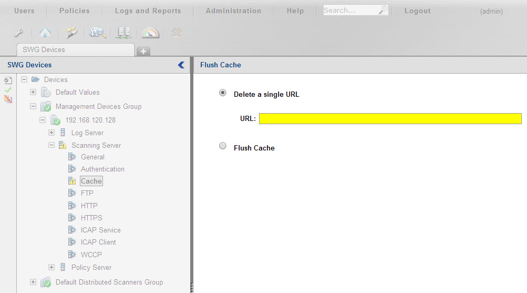Open the dashboard gauge icon

[x=150, y=33]
